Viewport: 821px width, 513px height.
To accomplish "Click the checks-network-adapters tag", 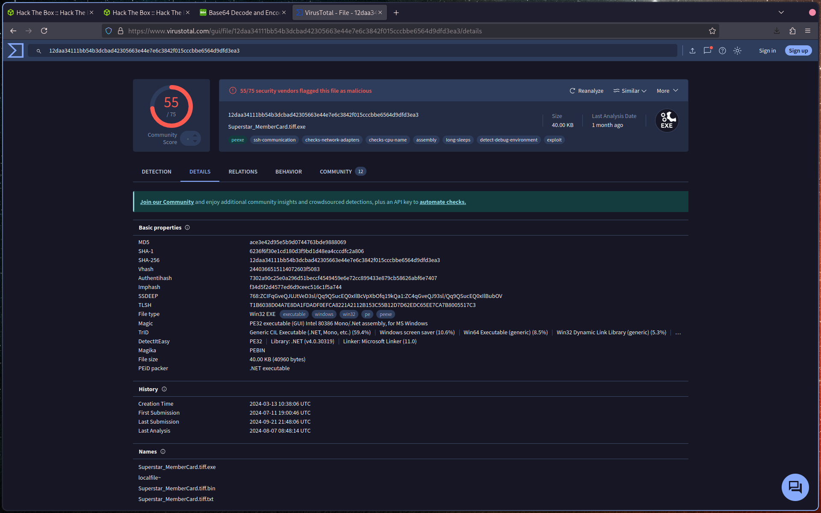I will (x=332, y=140).
